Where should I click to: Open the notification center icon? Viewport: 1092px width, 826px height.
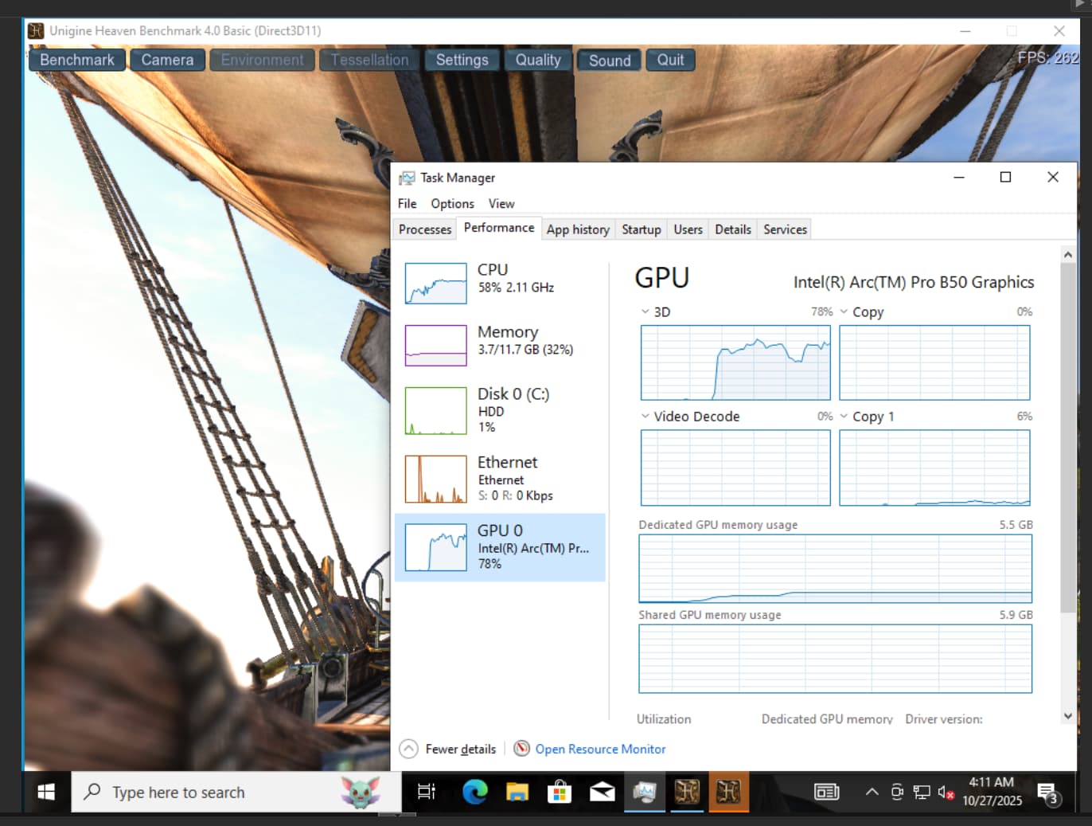(1047, 792)
